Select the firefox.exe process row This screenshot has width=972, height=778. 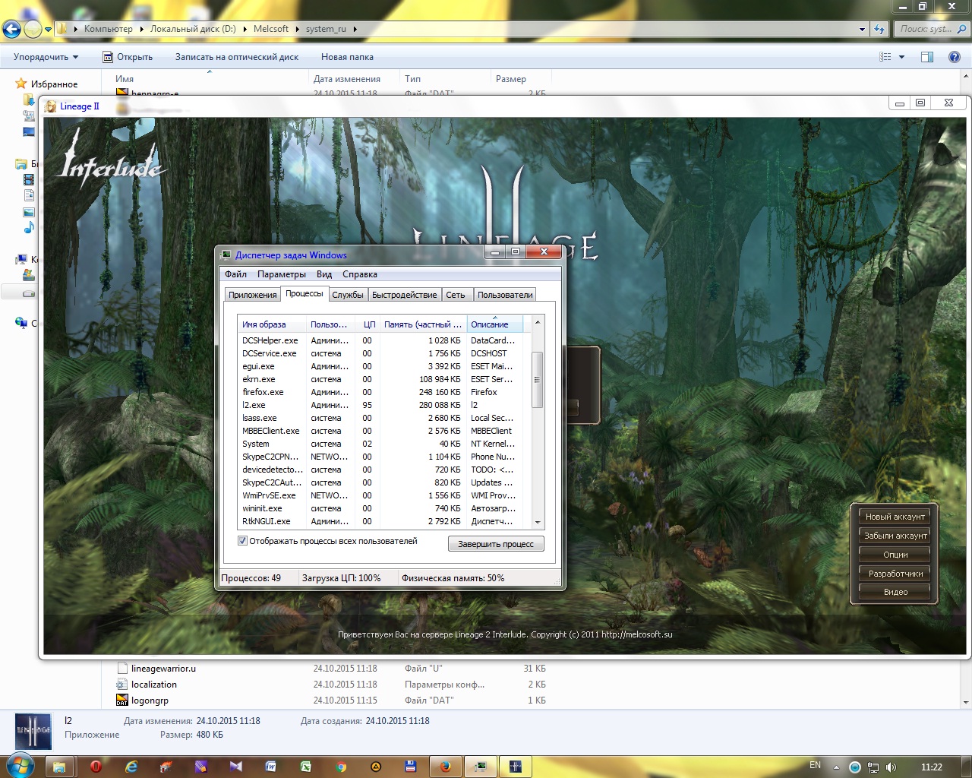click(380, 392)
